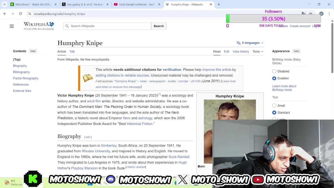This screenshot has width=334, height=188.
Task: Open Learn more about Birthday mode
Action: coord(284,88)
